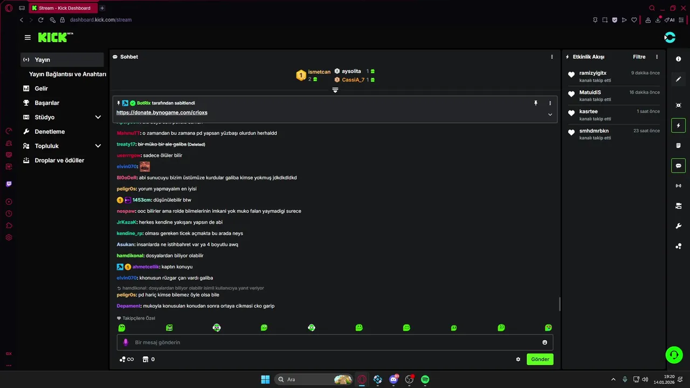The image size is (690, 388).
Task: Insert the first green Kick emote
Action: point(122,328)
